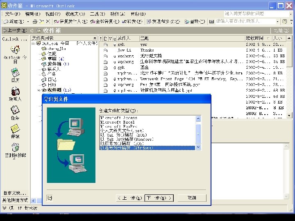Click the 请输入要查找的联系人 contact search field

tap(245, 21)
